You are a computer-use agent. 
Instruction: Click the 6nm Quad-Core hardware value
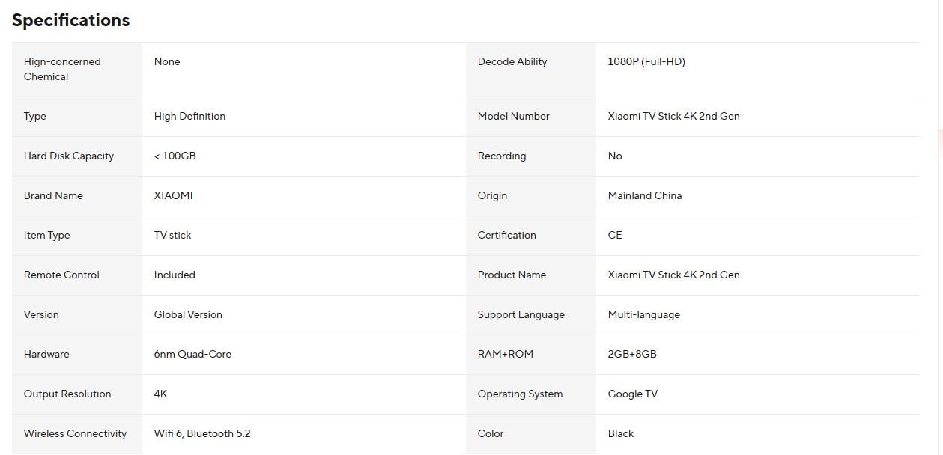192,354
